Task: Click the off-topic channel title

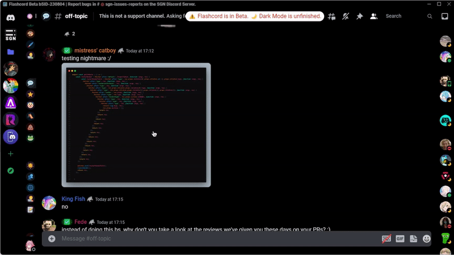Action: click(76, 16)
